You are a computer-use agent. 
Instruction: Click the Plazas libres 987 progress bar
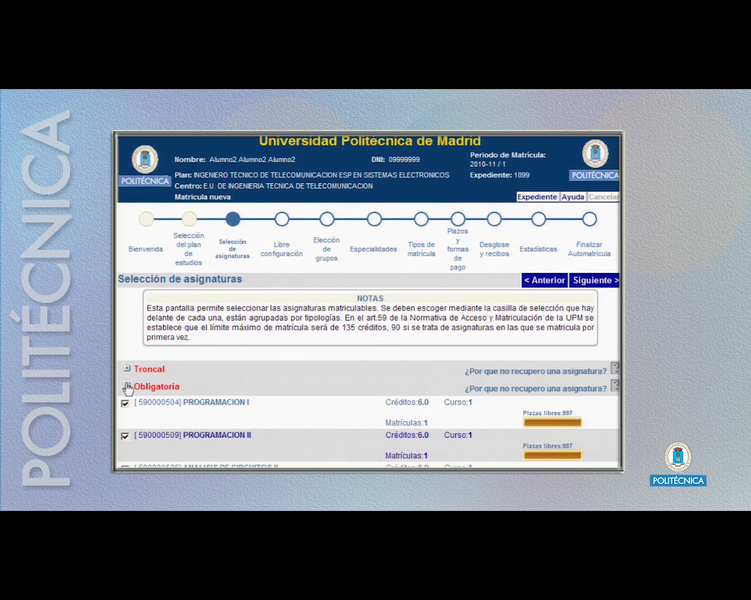tap(552, 455)
